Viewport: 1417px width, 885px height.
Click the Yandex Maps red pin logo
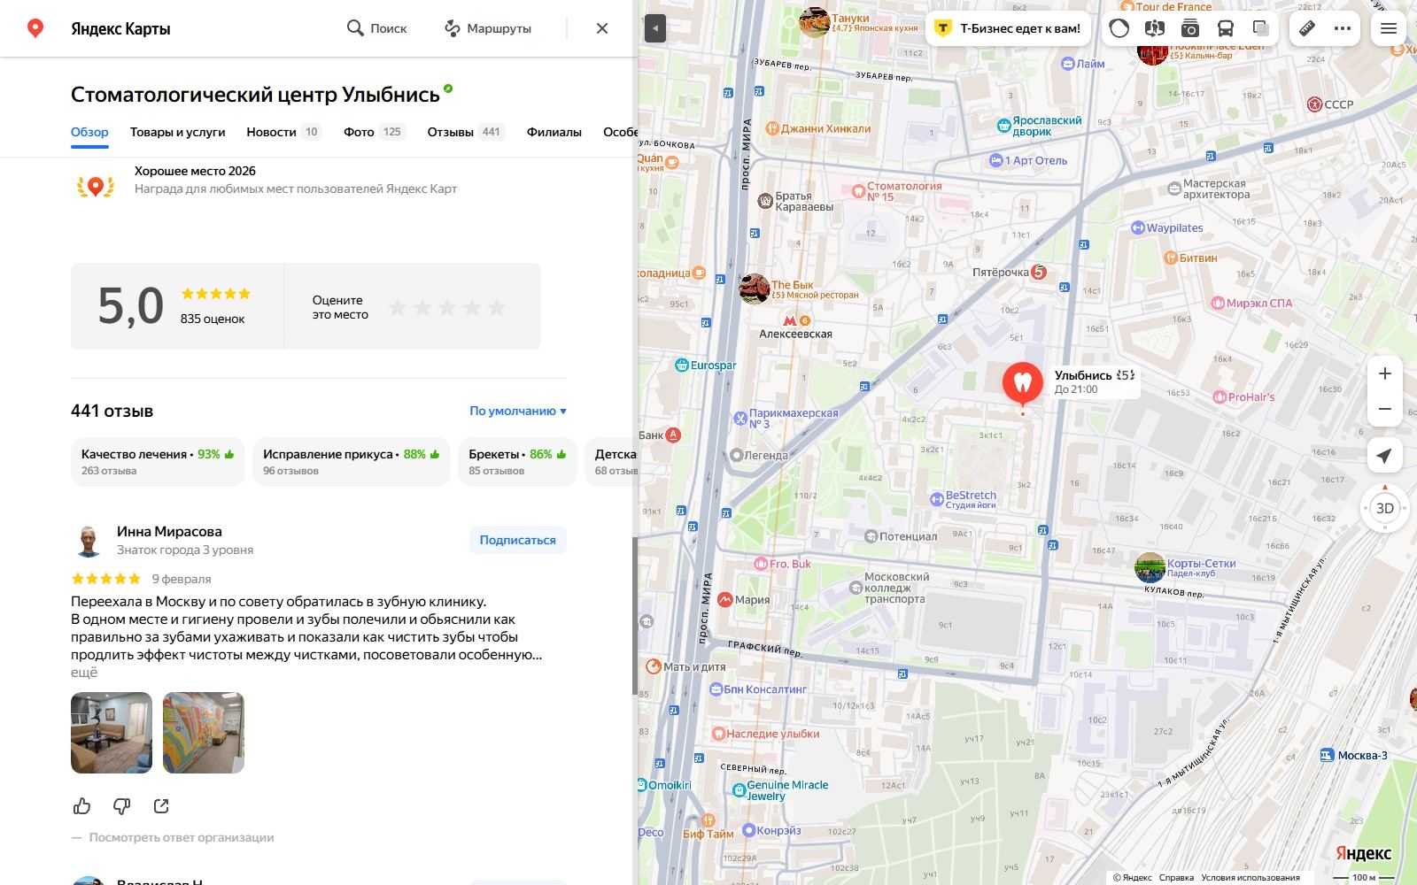tap(35, 28)
